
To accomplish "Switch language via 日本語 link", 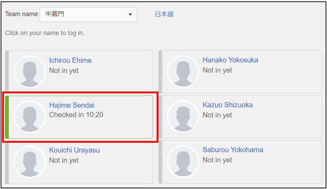I will 164,14.
